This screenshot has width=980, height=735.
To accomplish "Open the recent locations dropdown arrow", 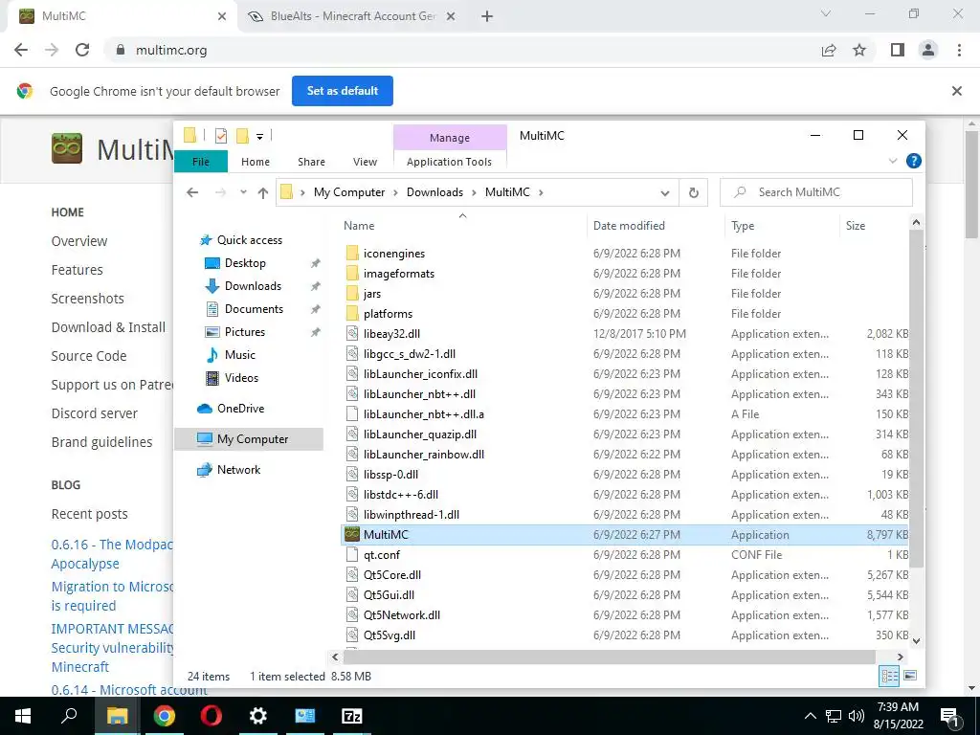I will (x=243, y=192).
